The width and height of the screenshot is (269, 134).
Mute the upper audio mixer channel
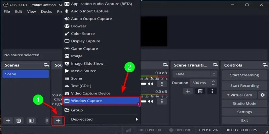coord(150,84)
